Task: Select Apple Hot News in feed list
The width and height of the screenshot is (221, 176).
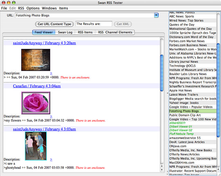Action: [x=181, y=90]
